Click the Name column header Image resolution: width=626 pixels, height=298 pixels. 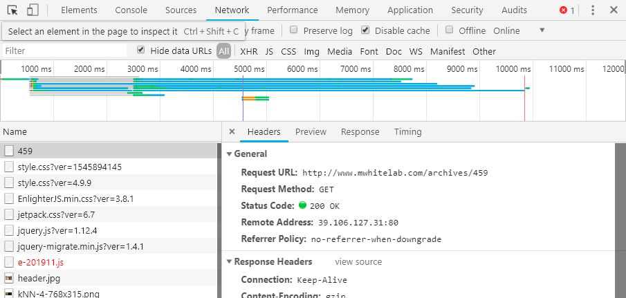coord(110,131)
